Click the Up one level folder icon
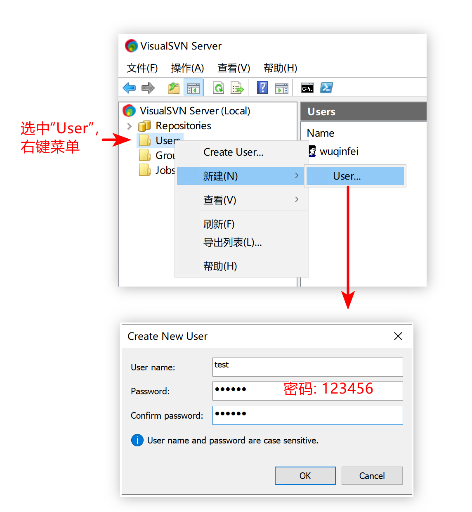Image resolution: width=472 pixels, height=512 pixels. [x=174, y=88]
